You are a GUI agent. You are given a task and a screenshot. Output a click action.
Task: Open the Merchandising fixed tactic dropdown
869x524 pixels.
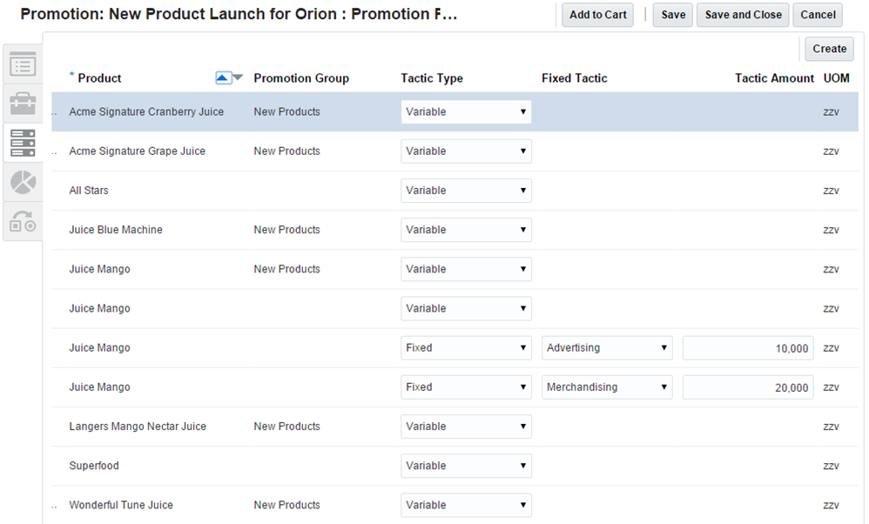(x=607, y=387)
